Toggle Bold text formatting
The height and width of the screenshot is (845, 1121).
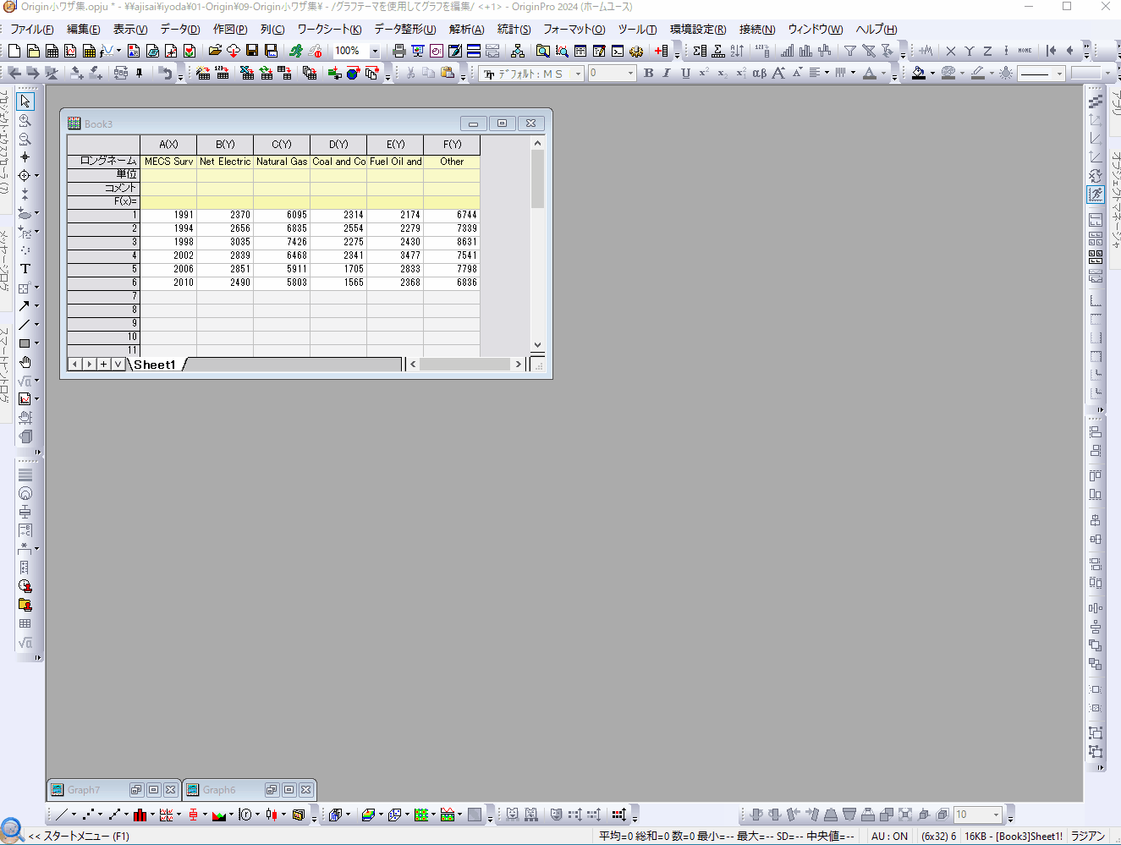pos(649,74)
